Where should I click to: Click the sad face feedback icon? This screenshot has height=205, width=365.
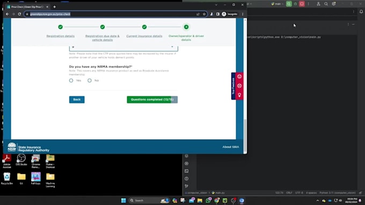tap(239, 86)
